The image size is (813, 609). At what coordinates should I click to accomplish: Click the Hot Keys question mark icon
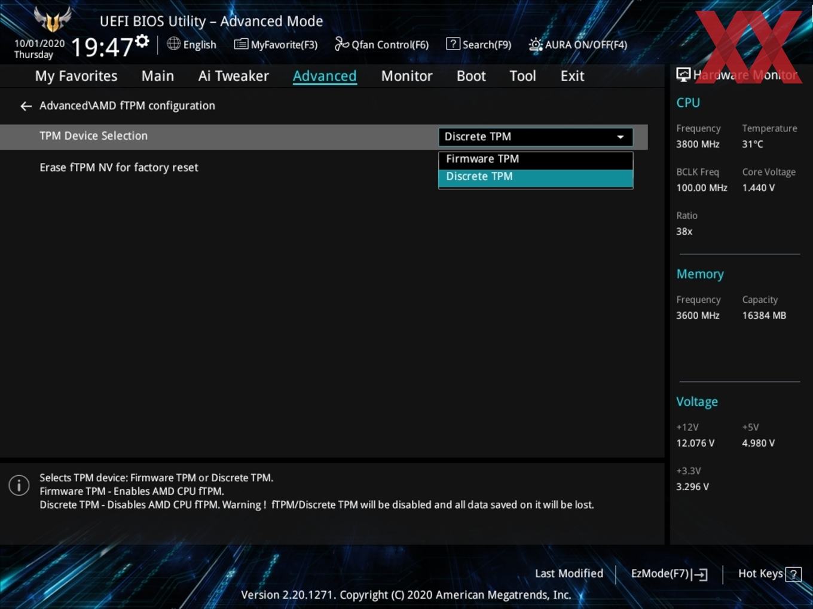click(x=793, y=574)
